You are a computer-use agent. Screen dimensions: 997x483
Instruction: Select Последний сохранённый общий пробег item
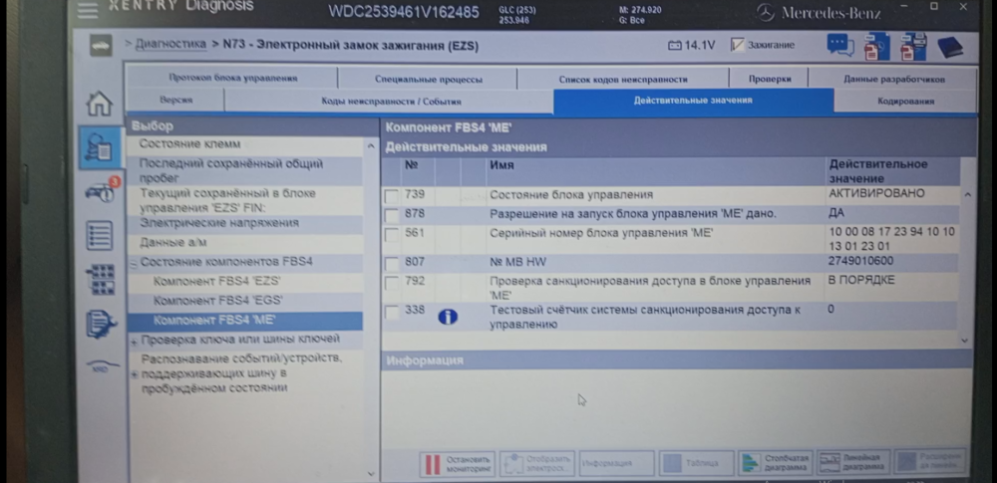(245, 171)
